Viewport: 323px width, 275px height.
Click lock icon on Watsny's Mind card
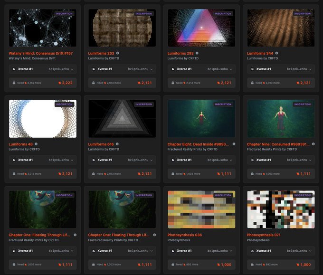[x=14, y=83]
